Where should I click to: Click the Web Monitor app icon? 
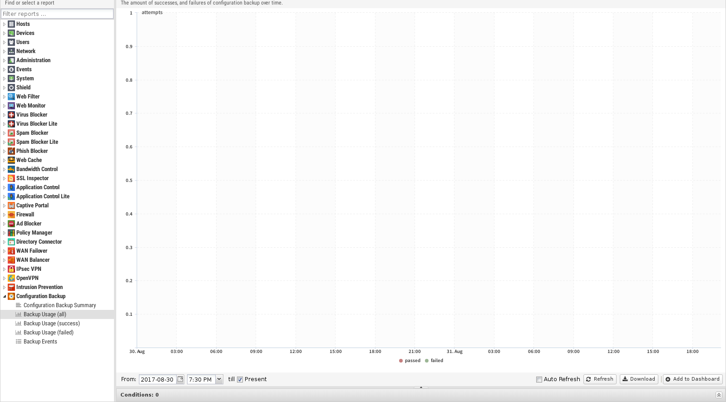11,106
